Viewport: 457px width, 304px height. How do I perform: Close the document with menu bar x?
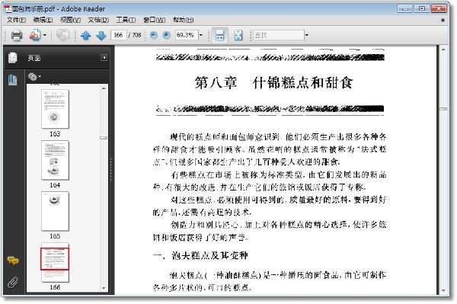(x=443, y=20)
